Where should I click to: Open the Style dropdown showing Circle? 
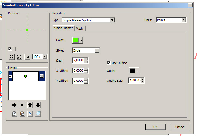coord(97,50)
